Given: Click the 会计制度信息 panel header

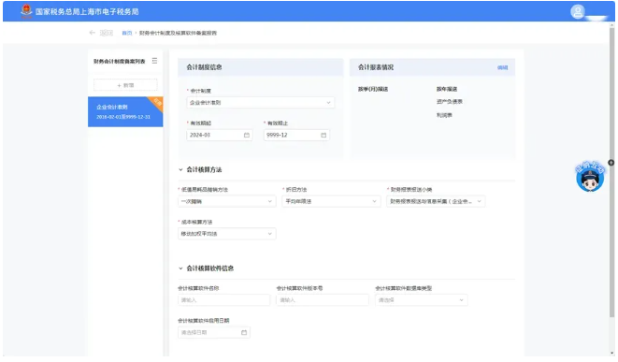Looking at the screenshot, I should click(261, 67).
